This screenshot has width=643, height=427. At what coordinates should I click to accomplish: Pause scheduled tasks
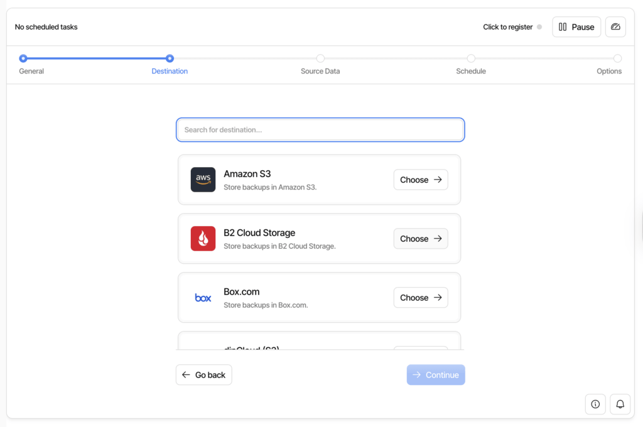(x=576, y=26)
